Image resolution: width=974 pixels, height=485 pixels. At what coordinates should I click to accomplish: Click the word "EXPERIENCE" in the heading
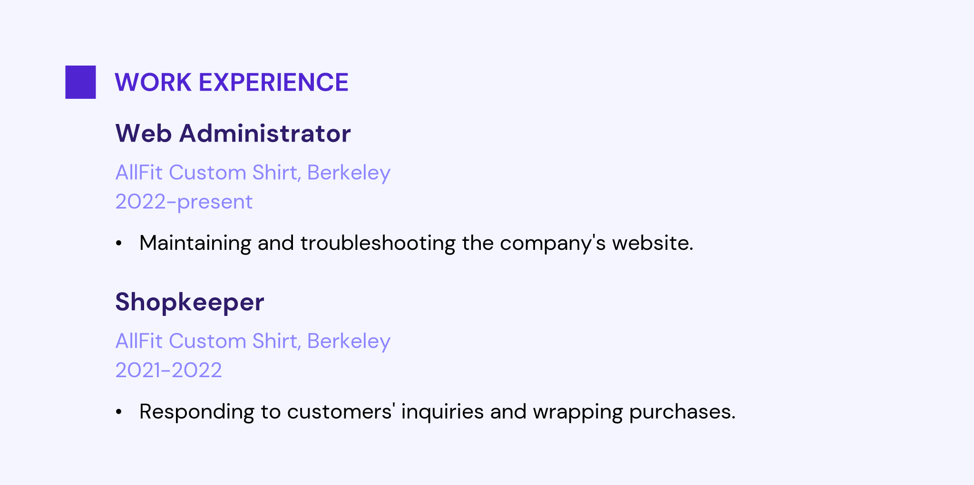click(273, 82)
